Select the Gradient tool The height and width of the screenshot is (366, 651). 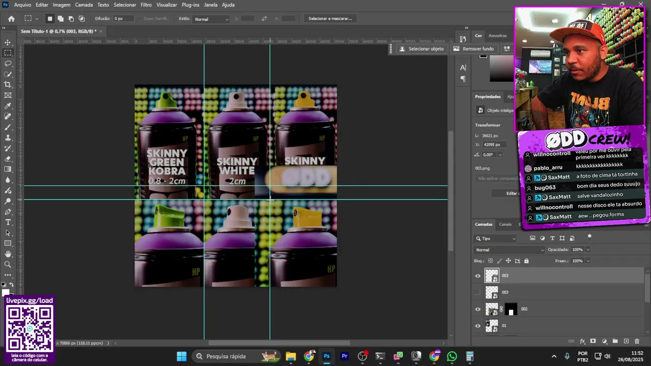[x=8, y=169]
